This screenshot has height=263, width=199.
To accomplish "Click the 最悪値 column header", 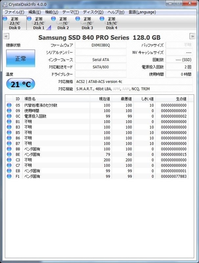I will (123, 99).
